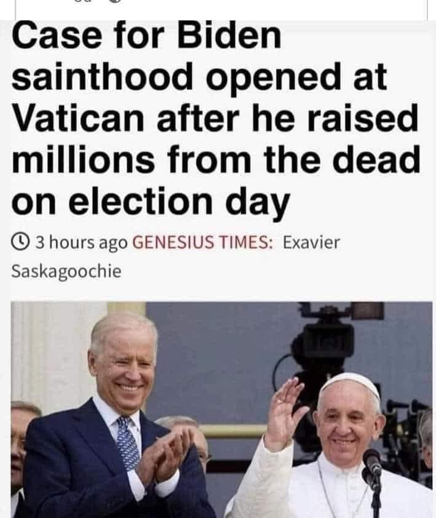Open the article via the 'Case for Biden' headline line
436x518 pixels.
146,34
